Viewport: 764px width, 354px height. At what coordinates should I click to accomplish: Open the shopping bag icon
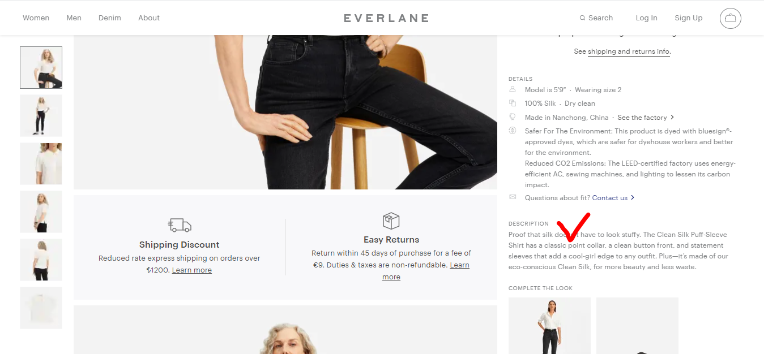pyautogui.click(x=731, y=18)
